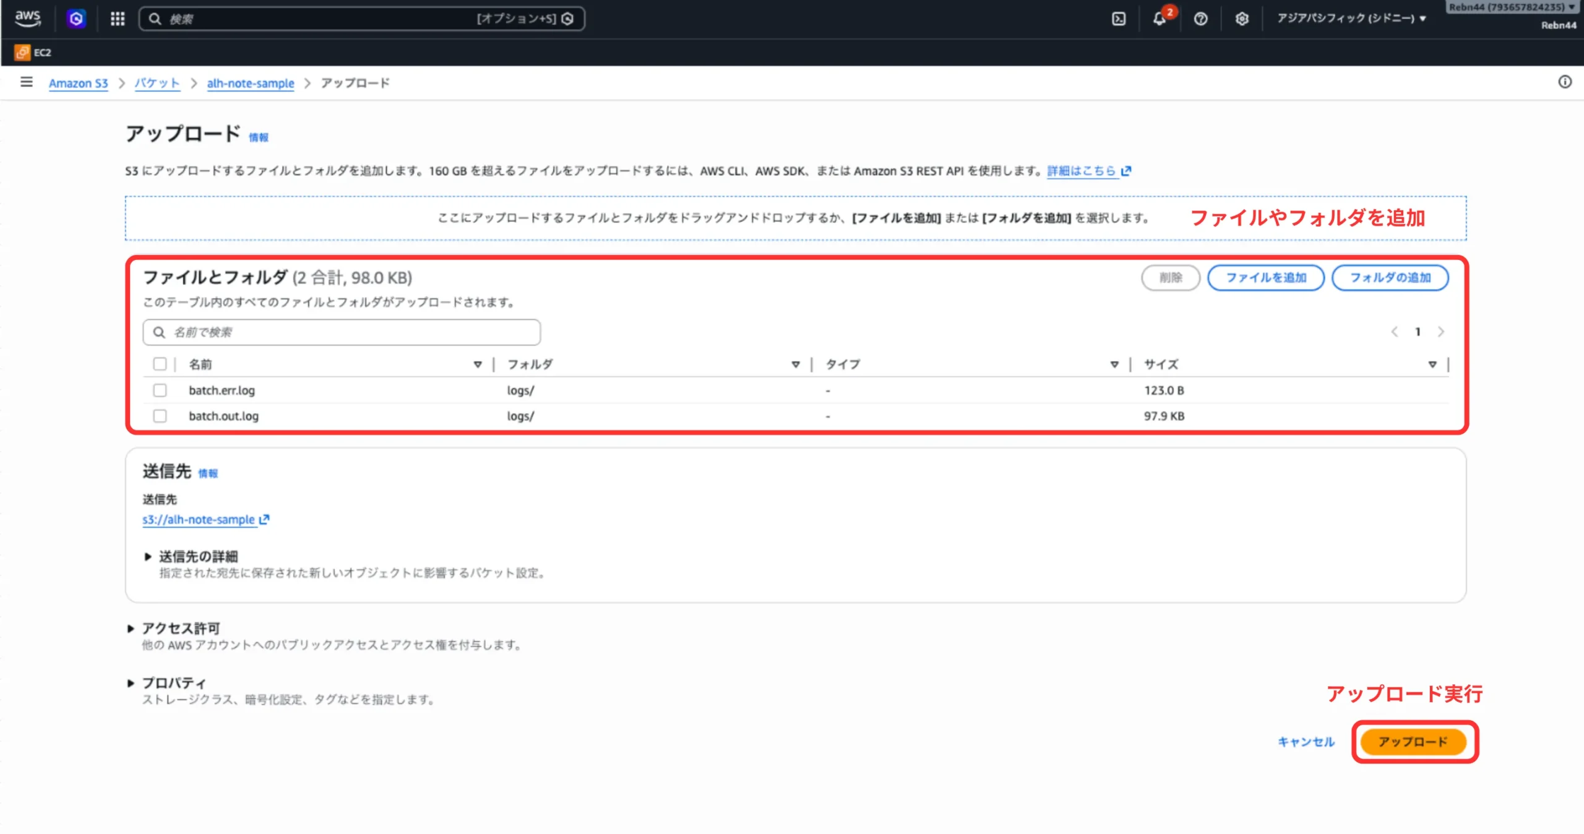Open the settings gear icon

point(1242,19)
